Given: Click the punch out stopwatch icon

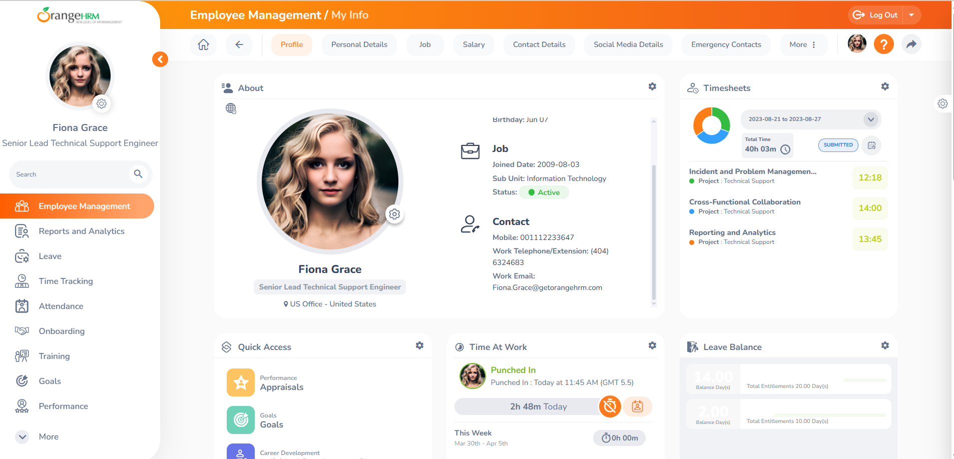Looking at the screenshot, I should tap(610, 406).
